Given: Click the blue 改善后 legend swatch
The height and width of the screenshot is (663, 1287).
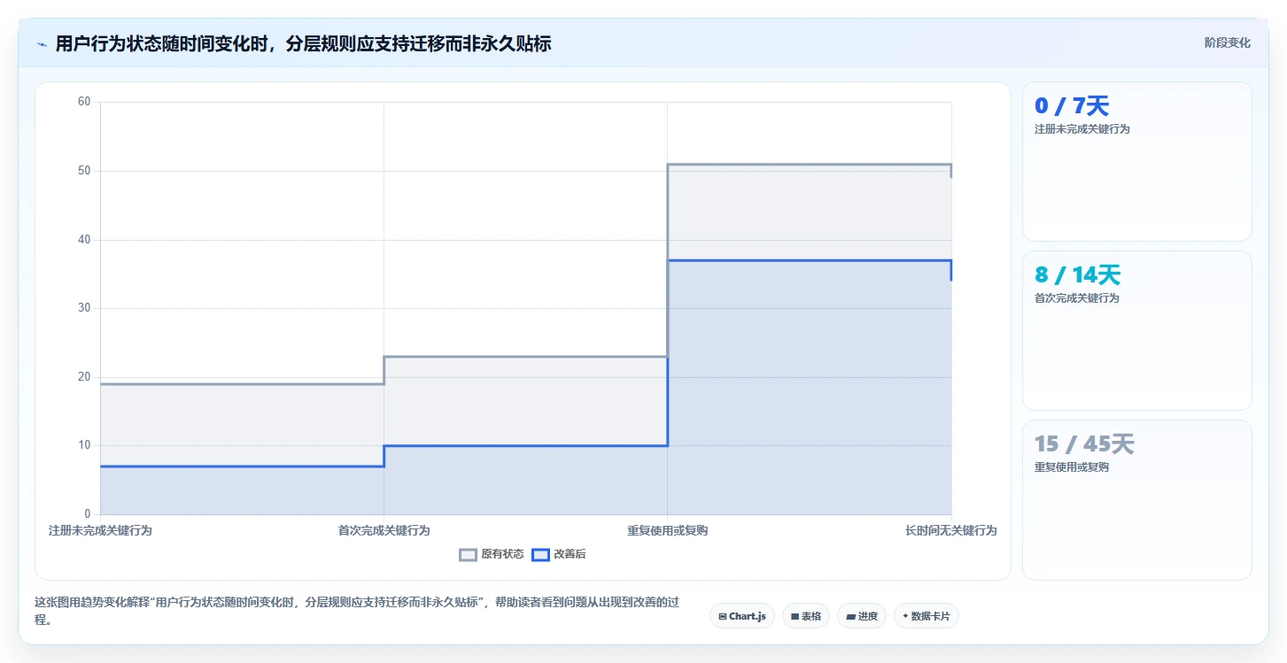Looking at the screenshot, I should click(540, 555).
